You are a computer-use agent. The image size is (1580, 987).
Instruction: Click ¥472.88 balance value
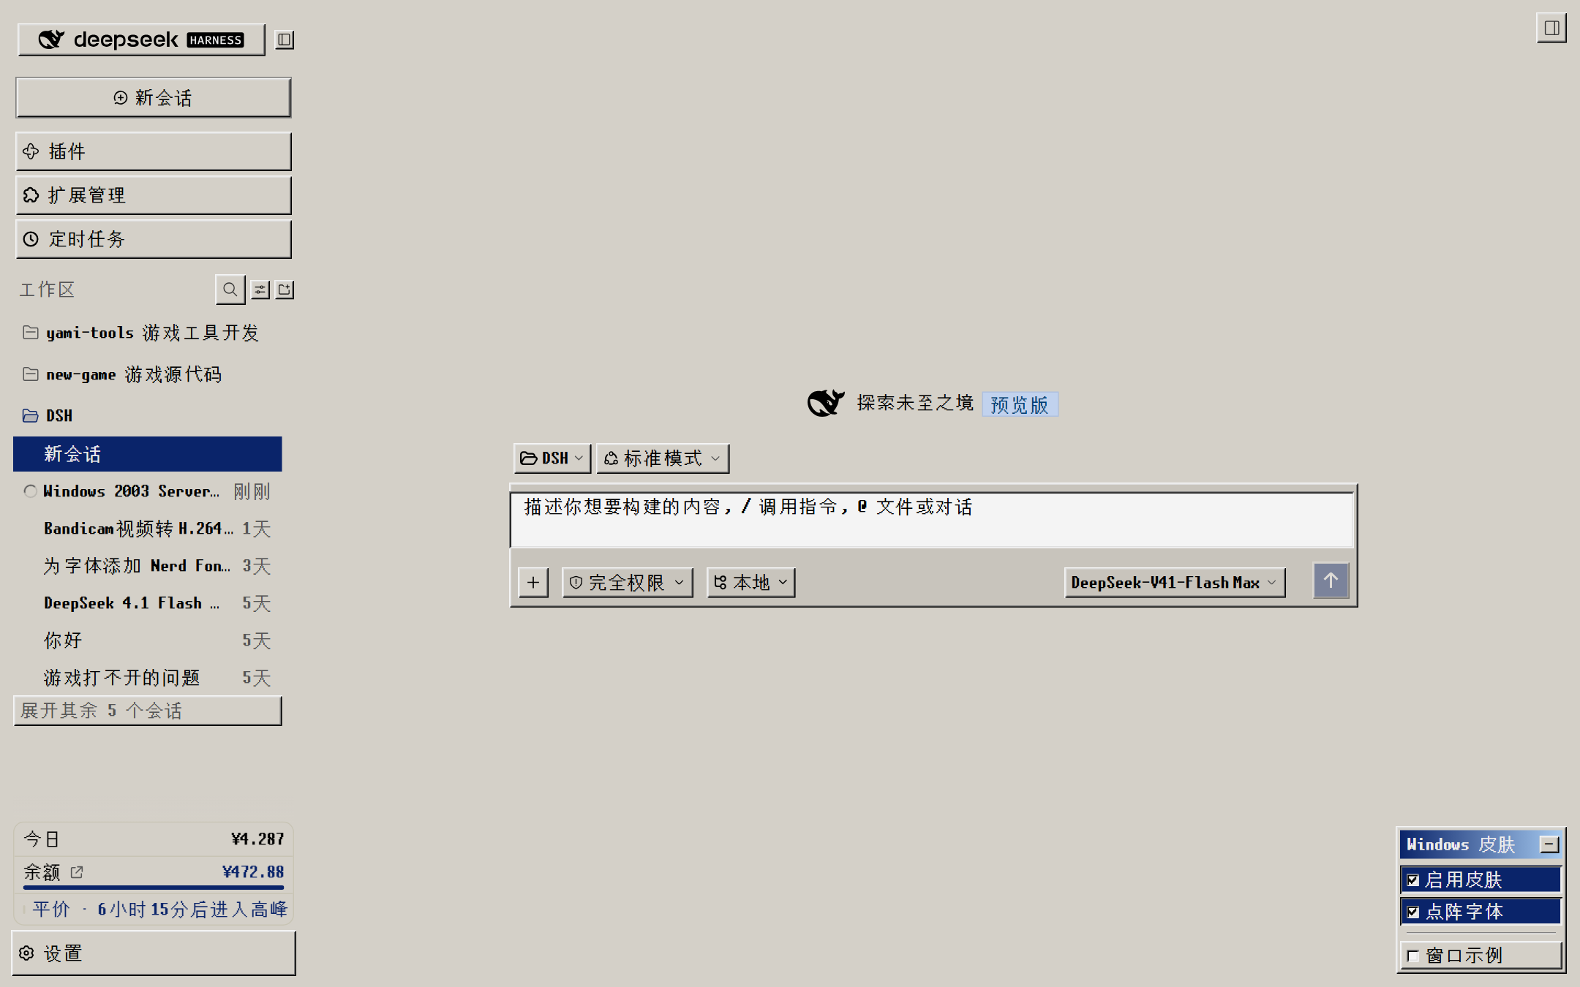253,871
